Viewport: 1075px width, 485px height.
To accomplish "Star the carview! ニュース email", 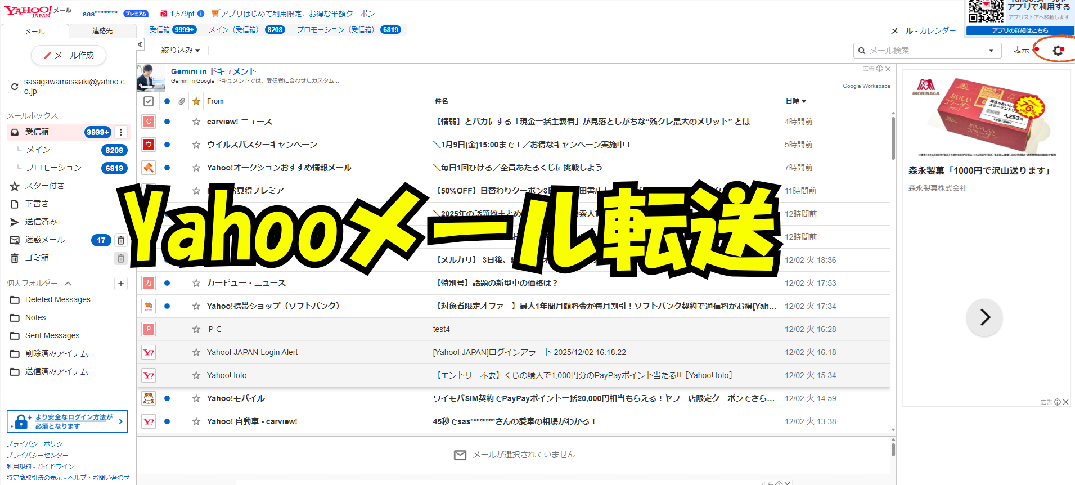I will 196,122.
